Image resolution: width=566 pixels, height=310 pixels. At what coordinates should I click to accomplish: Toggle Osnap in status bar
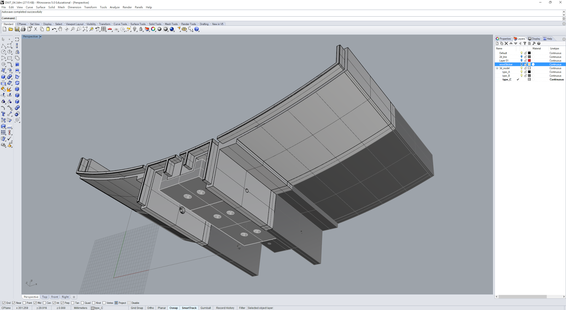(174, 308)
